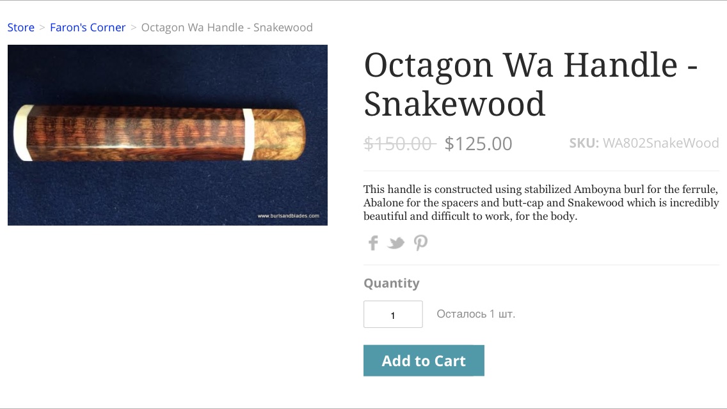Click the Quantity label
Viewport: 727px width, 409px height.
[x=391, y=283]
